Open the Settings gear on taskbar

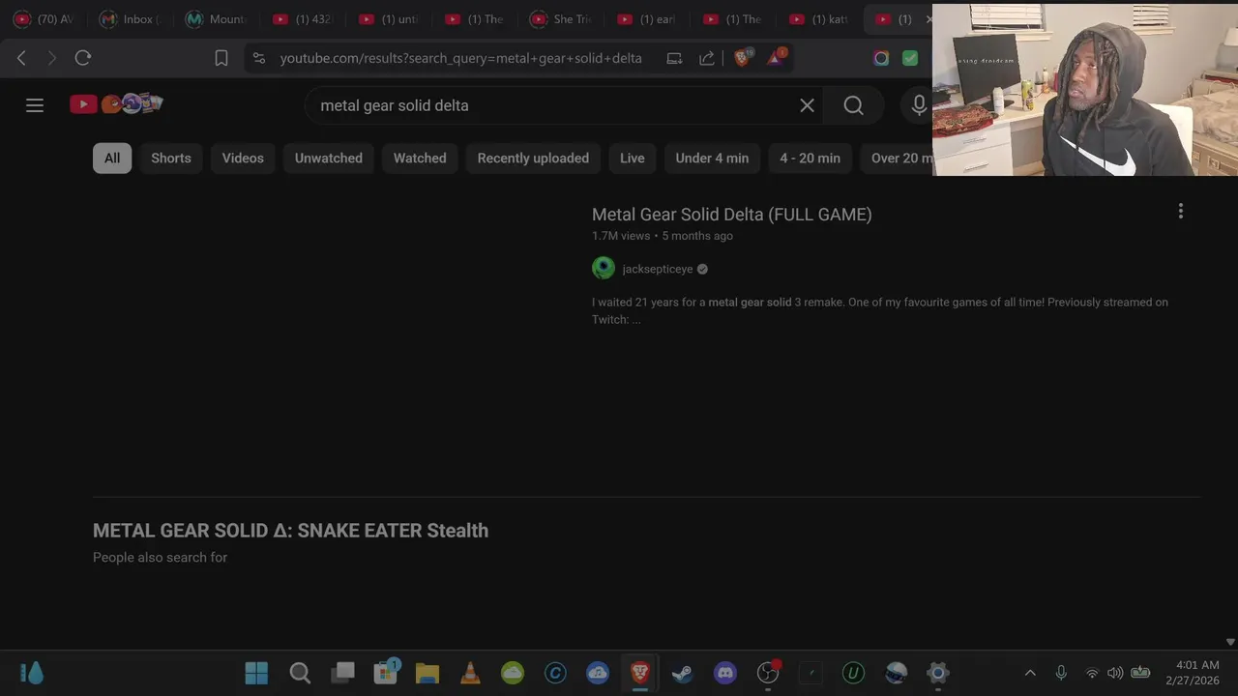tap(938, 673)
